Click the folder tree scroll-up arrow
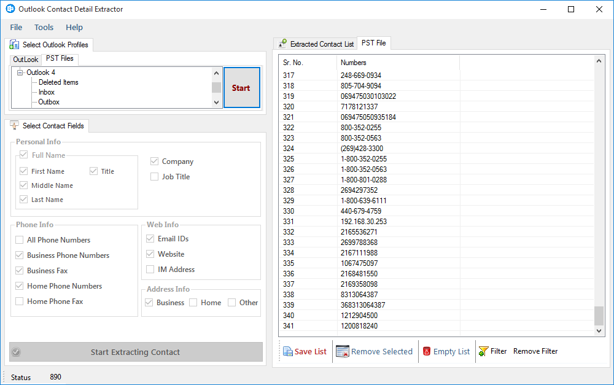Image resolution: width=614 pixels, height=385 pixels. (216, 73)
